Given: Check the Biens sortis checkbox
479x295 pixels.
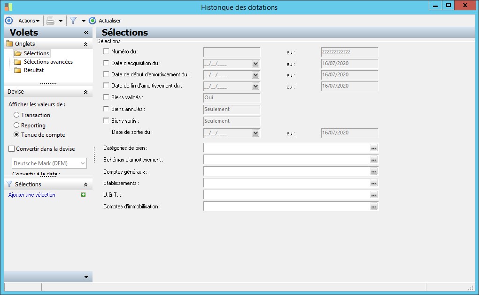Looking at the screenshot, I should [x=106, y=120].
